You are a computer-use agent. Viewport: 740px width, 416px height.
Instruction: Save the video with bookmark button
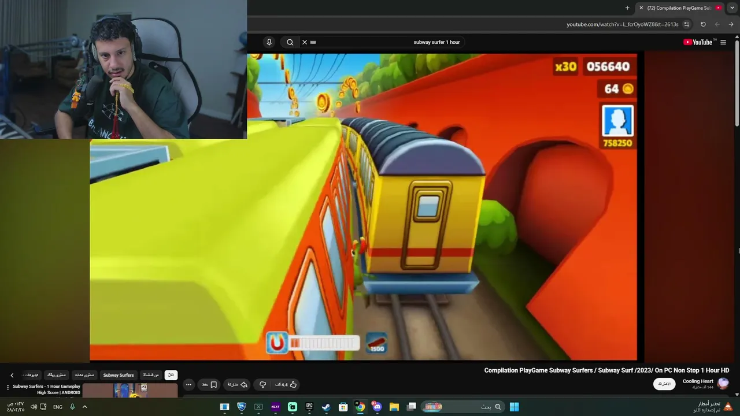[x=209, y=384]
